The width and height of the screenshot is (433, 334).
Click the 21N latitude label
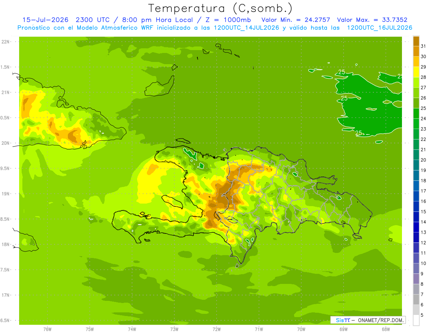6,92
